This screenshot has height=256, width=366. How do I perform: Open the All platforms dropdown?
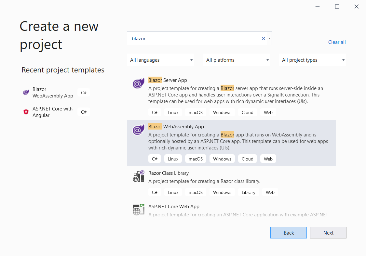point(237,60)
